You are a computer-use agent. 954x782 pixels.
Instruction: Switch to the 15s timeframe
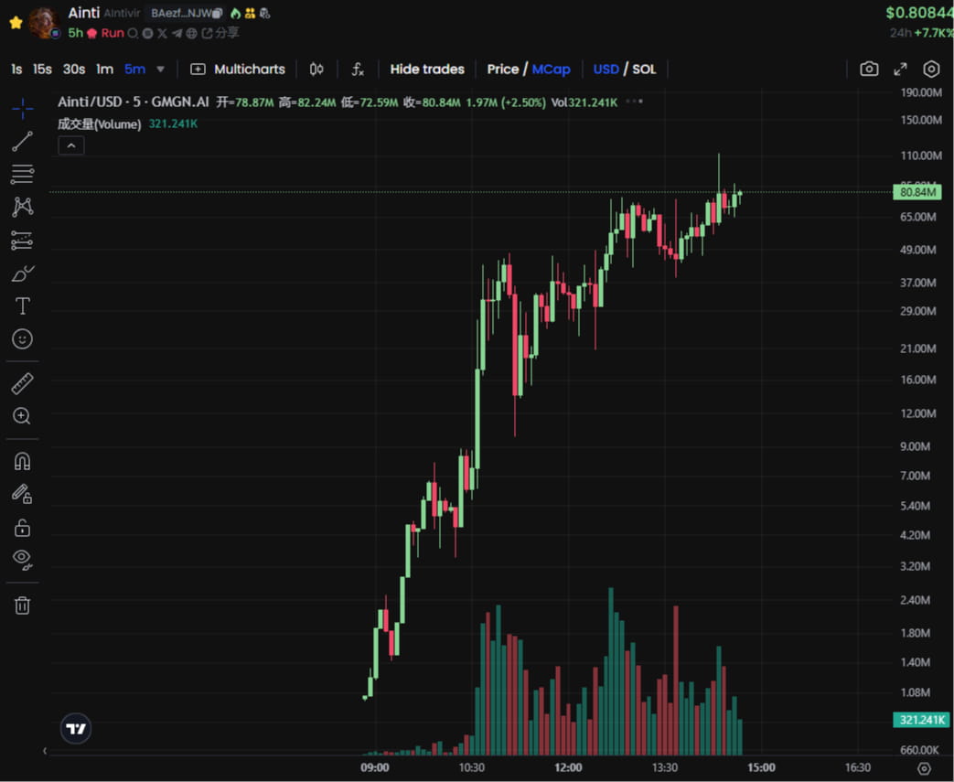click(41, 69)
